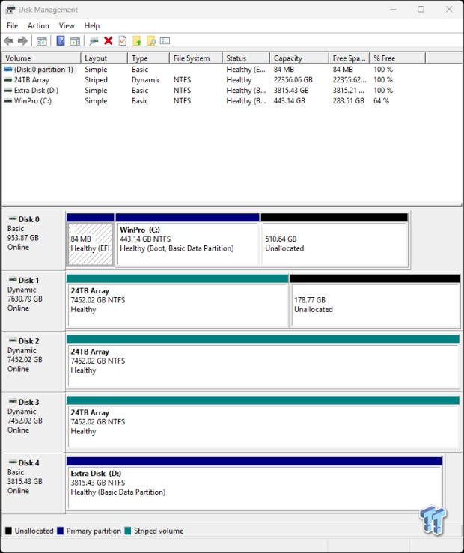Minimize the Disk Management window
464x553 pixels.
click(x=393, y=10)
